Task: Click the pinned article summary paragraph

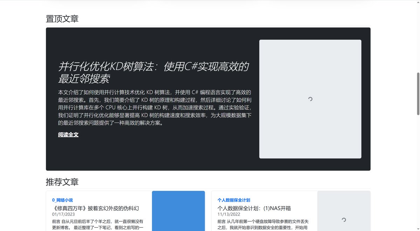Action: (x=154, y=108)
